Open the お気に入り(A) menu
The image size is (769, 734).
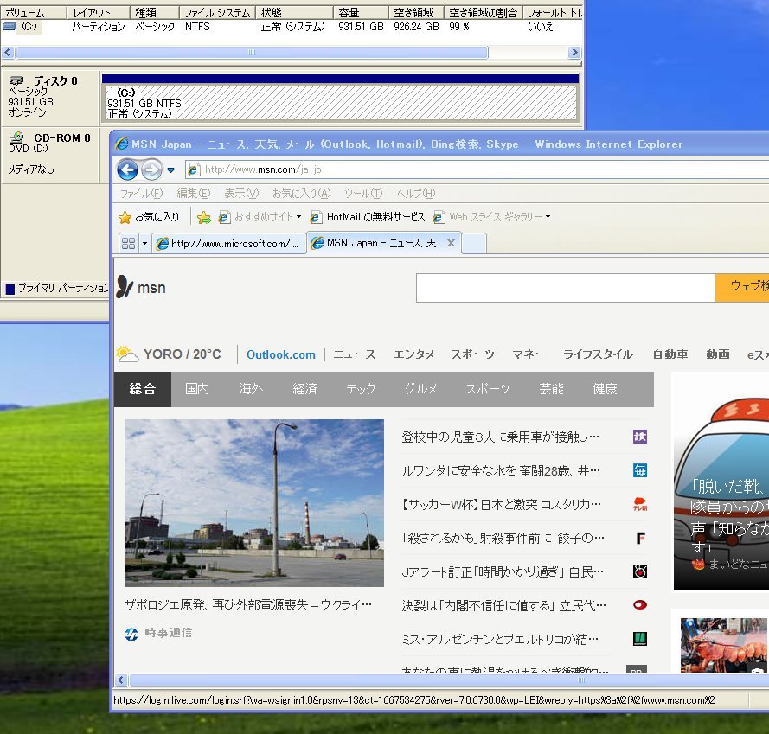pos(302,194)
